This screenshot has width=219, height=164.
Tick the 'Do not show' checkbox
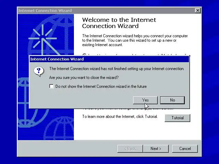(x=51, y=86)
